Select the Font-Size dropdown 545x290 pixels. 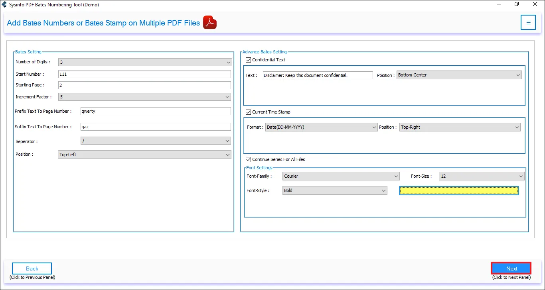(x=482, y=176)
